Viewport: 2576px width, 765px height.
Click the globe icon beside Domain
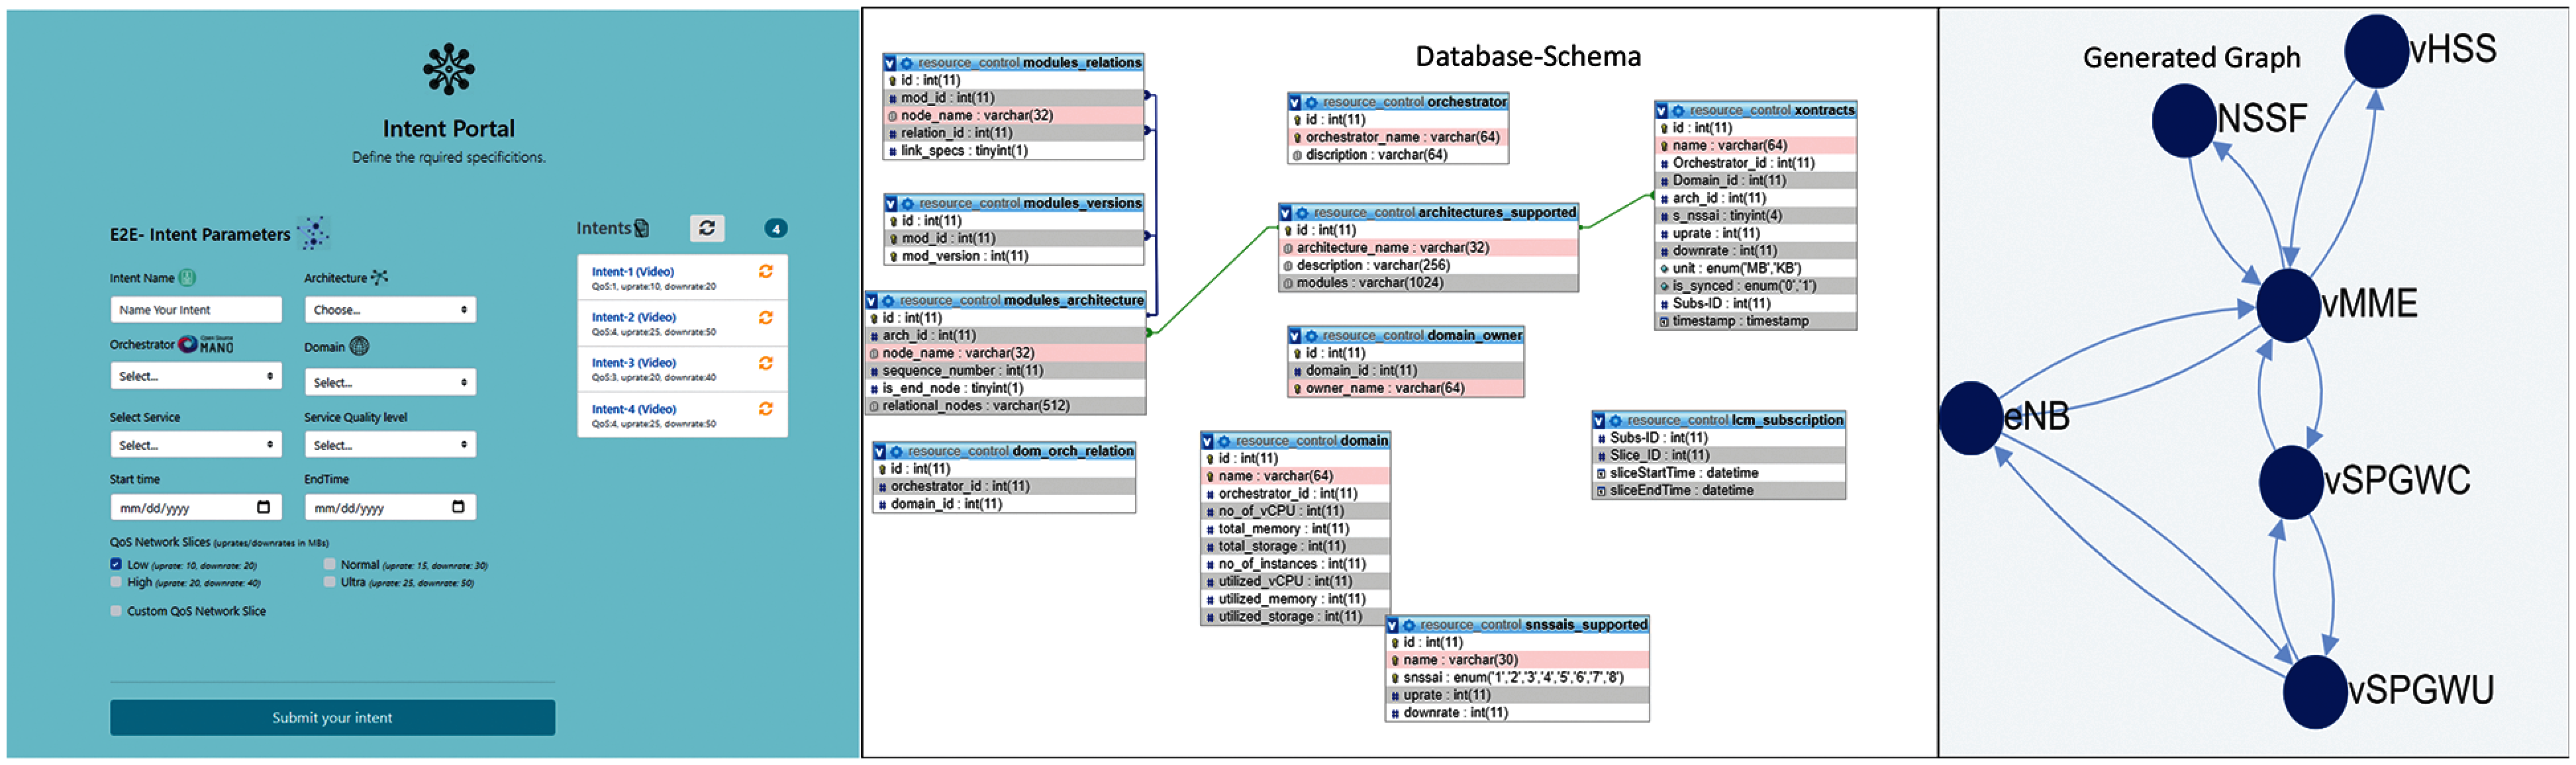360,347
